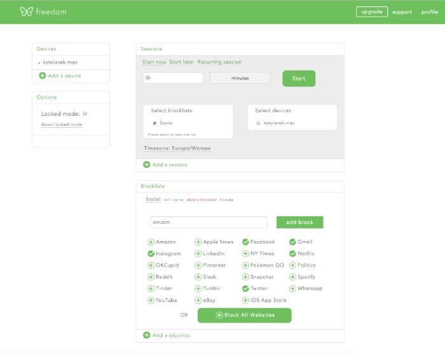Add Tumblr to the blocklist
The image size is (445, 355).
click(x=198, y=289)
